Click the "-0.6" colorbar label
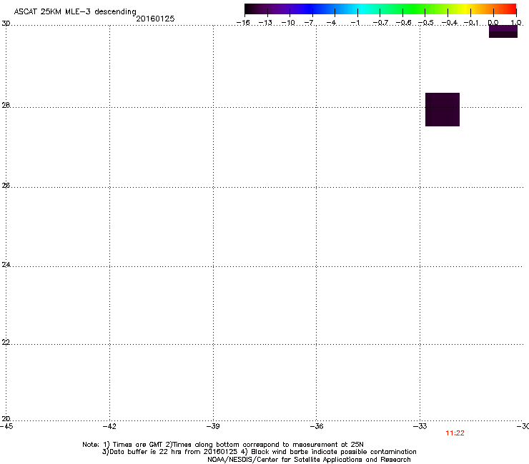 [403, 23]
